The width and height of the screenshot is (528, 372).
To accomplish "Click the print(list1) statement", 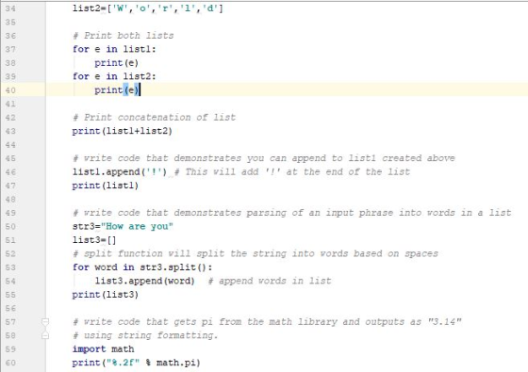I will (106, 186).
